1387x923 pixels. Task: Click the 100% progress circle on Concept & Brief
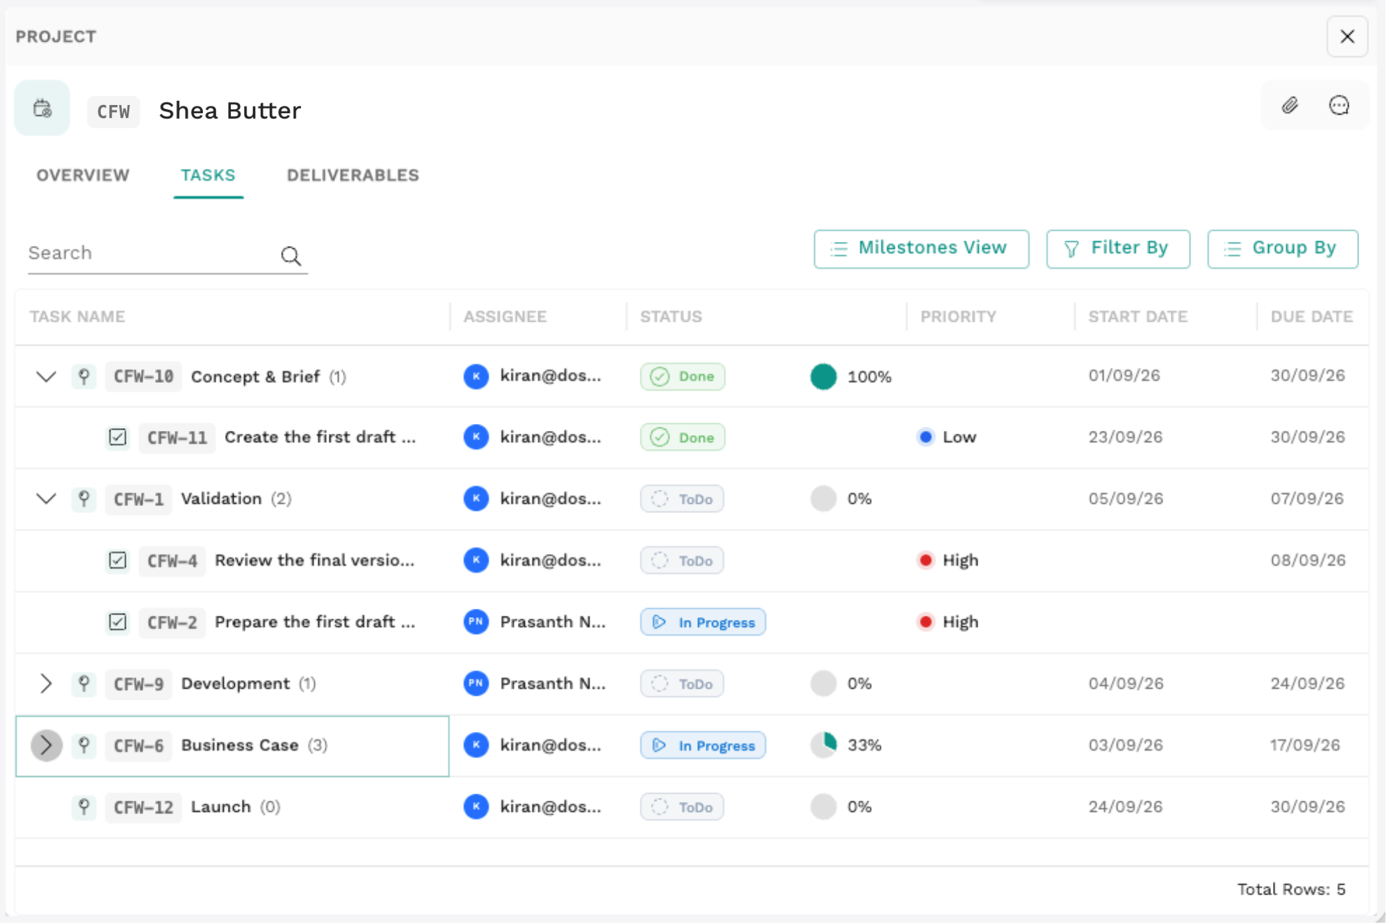pos(823,377)
